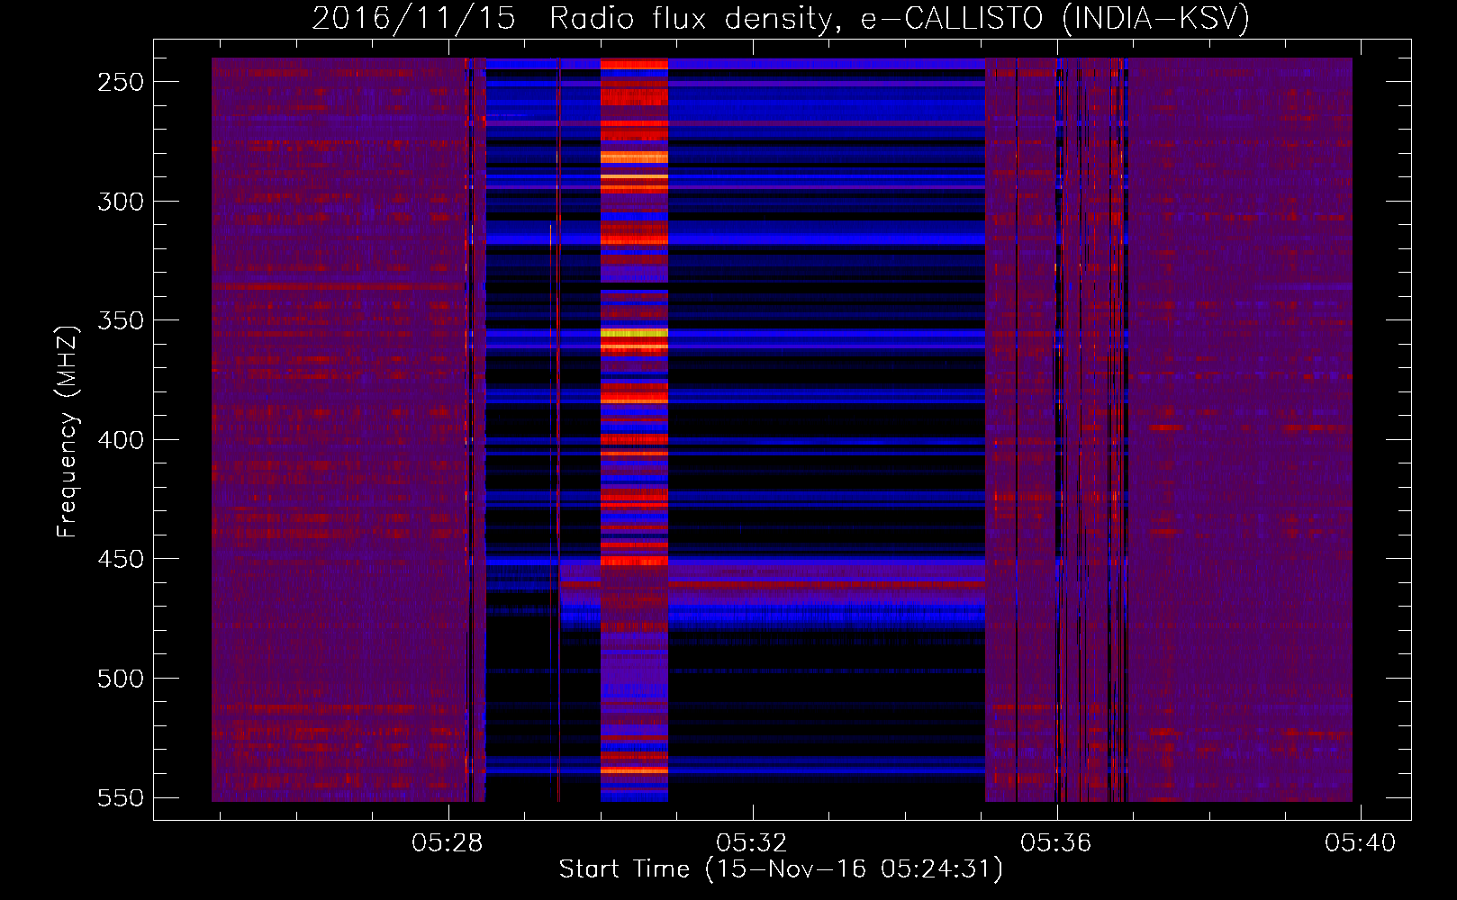Click the 350 frequency tick label
The width and height of the screenshot is (1457, 900).
coord(121,320)
